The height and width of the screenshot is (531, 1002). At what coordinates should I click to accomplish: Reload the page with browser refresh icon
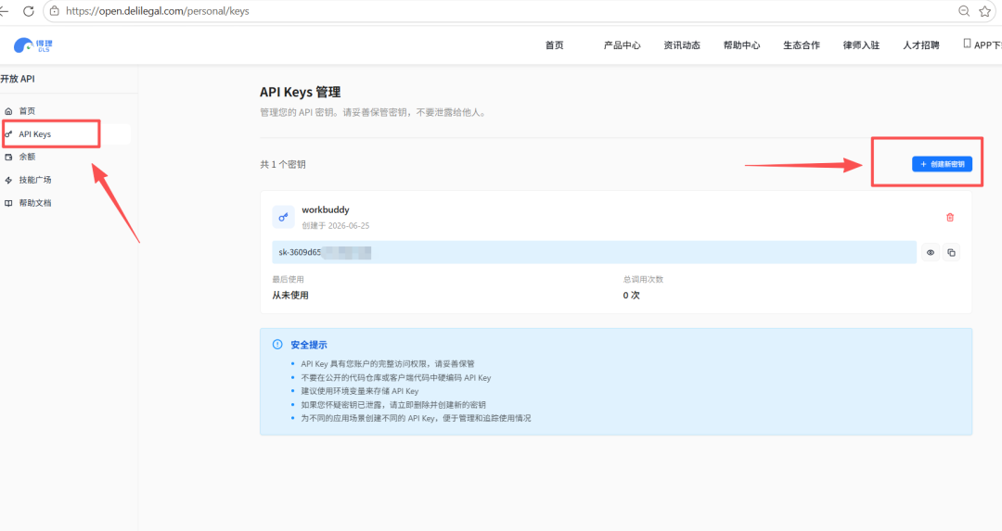point(28,11)
